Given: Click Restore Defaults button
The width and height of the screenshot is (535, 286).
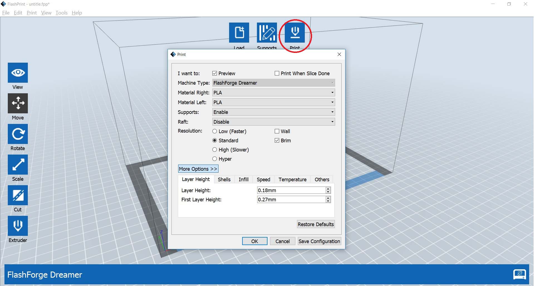Looking at the screenshot, I should point(316,224).
